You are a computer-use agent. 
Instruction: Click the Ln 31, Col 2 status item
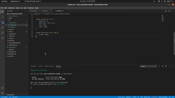[x=121, y=97]
